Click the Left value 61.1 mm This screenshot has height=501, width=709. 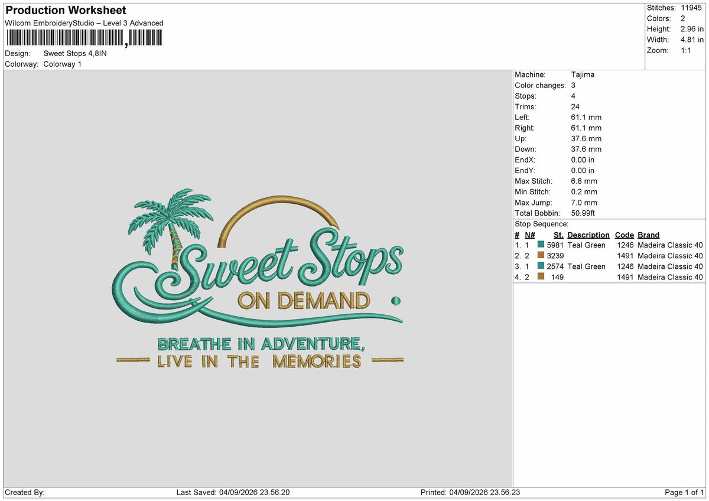pyautogui.click(x=587, y=117)
